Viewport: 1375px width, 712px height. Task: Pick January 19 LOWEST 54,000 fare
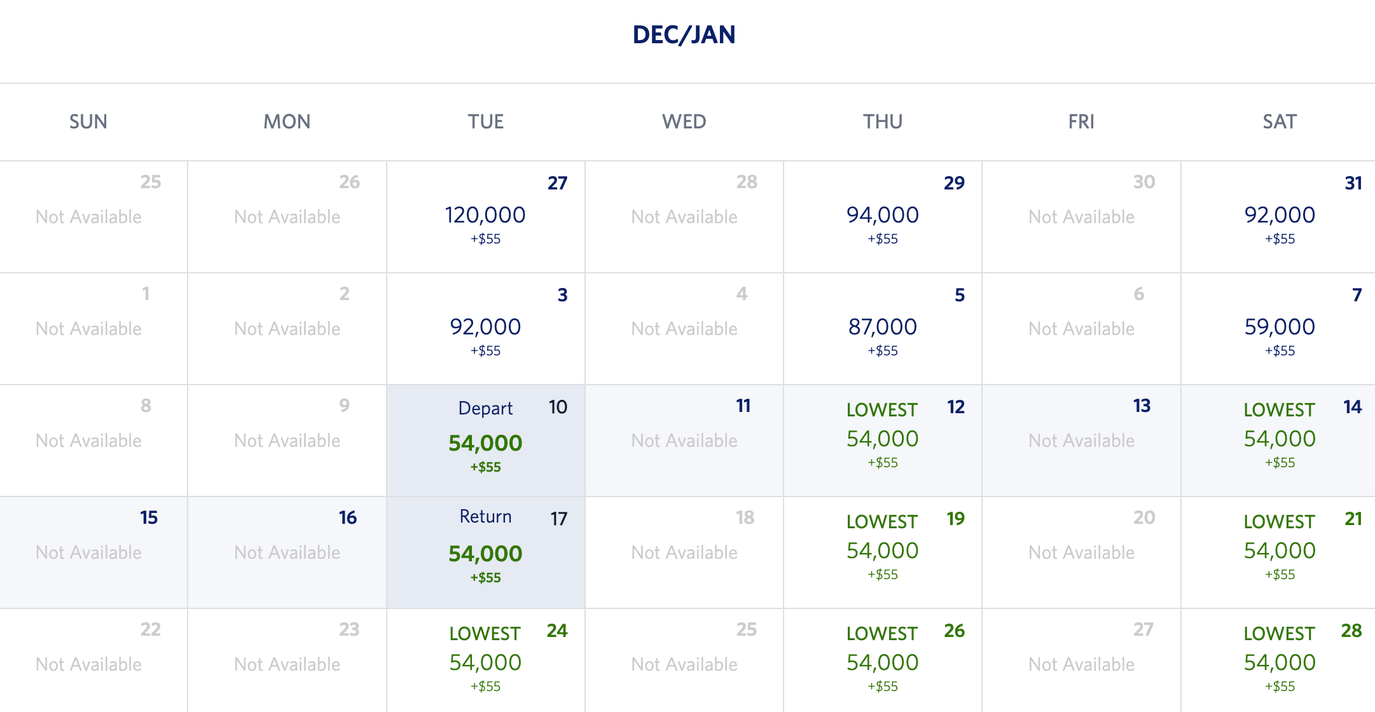pos(883,551)
